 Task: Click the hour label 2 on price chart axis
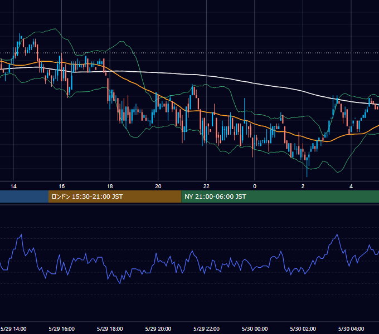(303, 186)
